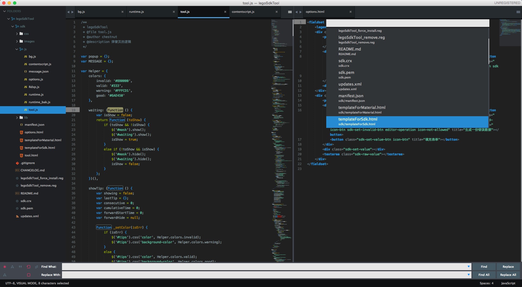Image resolution: width=522 pixels, height=287 pixels.
Task: Expand the css folder
Action: click(17, 34)
